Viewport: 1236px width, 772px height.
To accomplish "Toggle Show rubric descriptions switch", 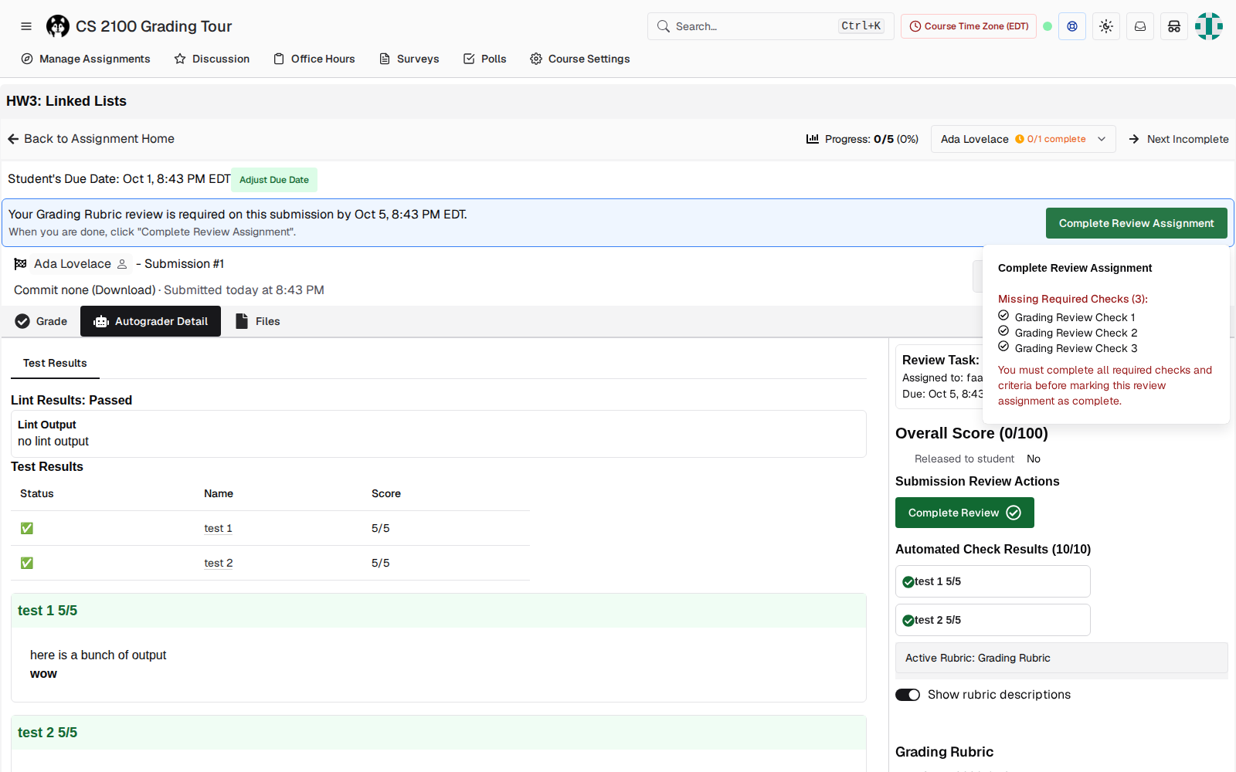I will coord(908,695).
